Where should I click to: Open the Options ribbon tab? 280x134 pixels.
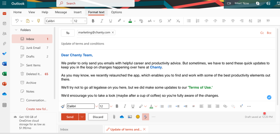point(116,12)
